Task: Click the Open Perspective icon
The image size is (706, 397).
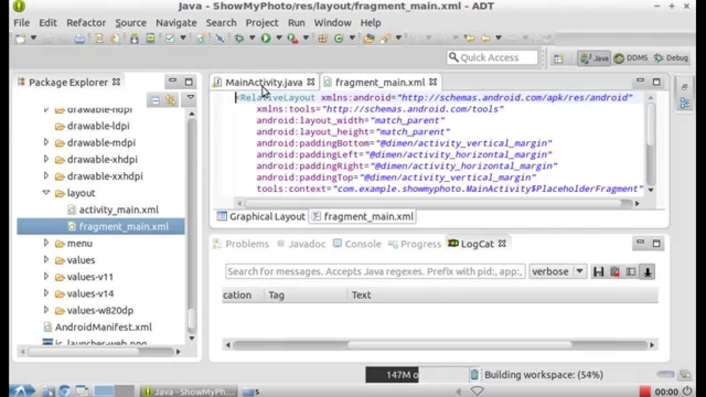Action: (558, 58)
